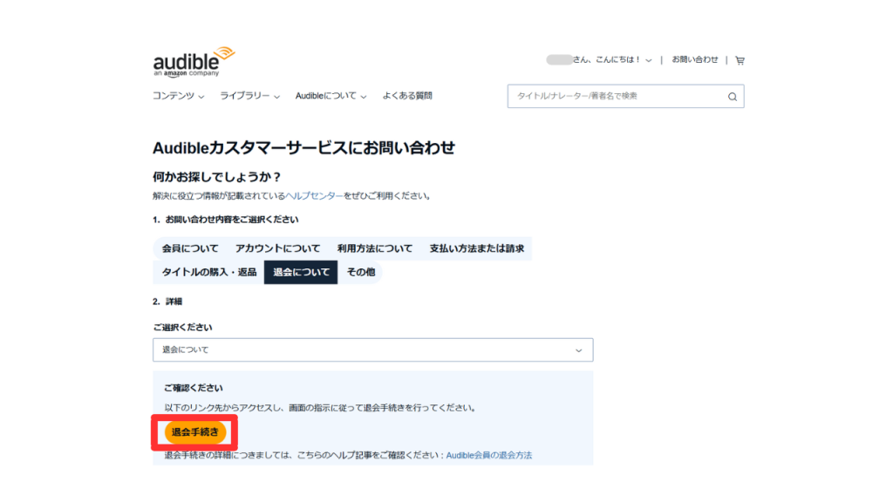
Task: Select the タイトルの購入・返品 category
Action: [209, 272]
